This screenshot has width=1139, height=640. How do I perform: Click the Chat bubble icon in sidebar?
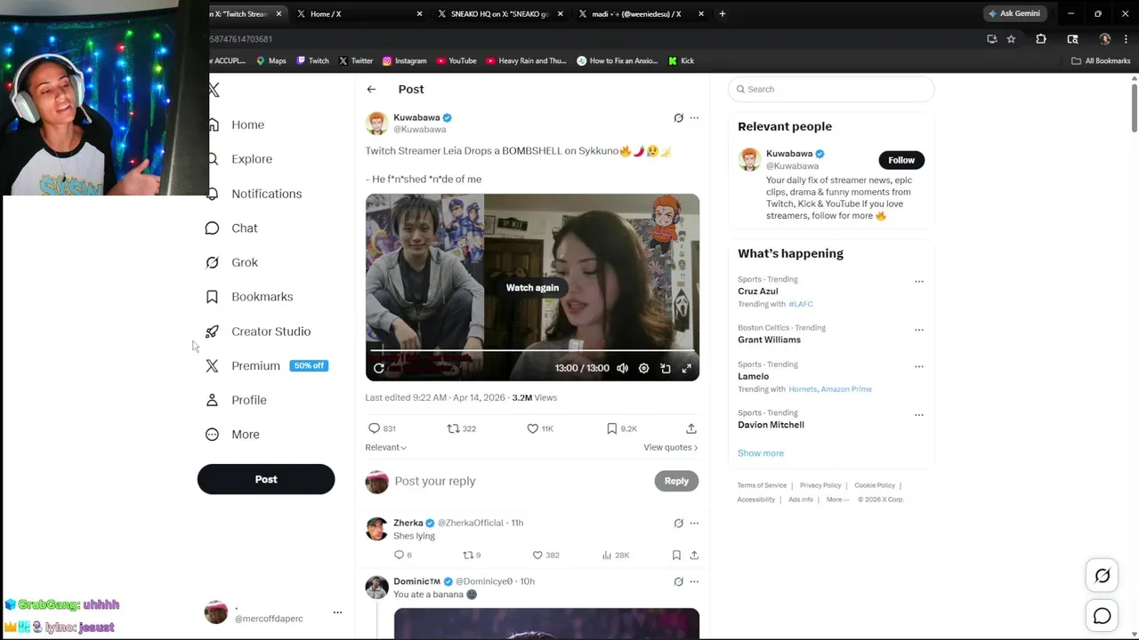tap(212, 228)
